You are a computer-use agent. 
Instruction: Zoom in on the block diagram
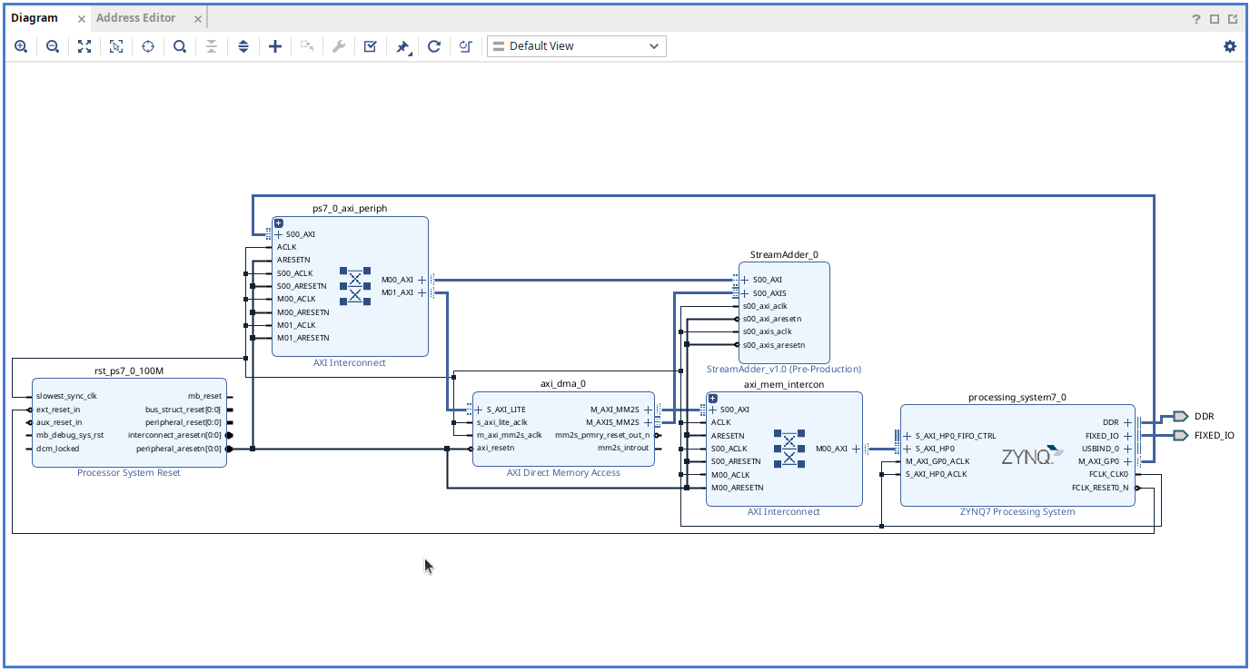21,46
